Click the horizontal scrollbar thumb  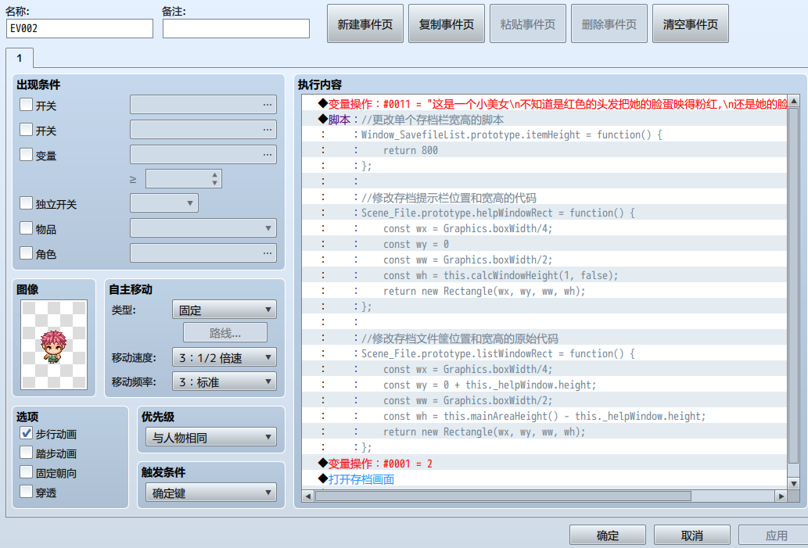pyautogui.click(x=503, y=496)
